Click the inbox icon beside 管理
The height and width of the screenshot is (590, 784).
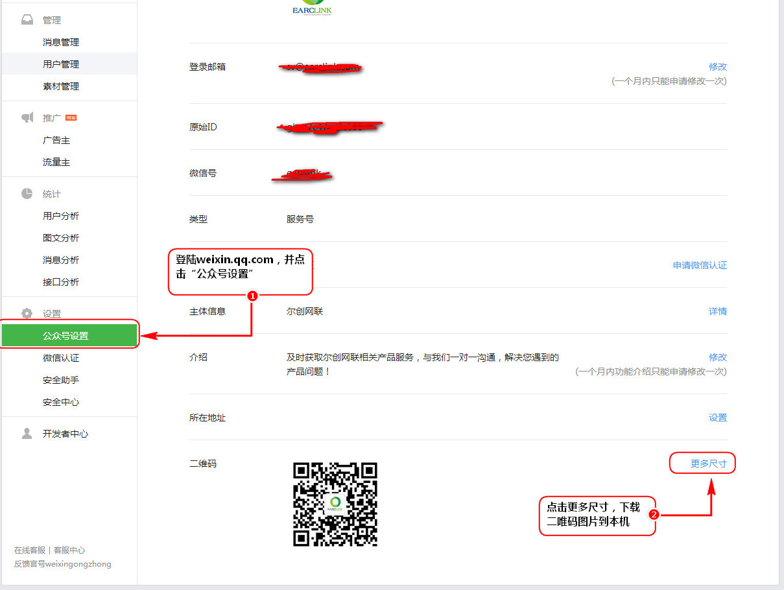[x=27, y=20]
